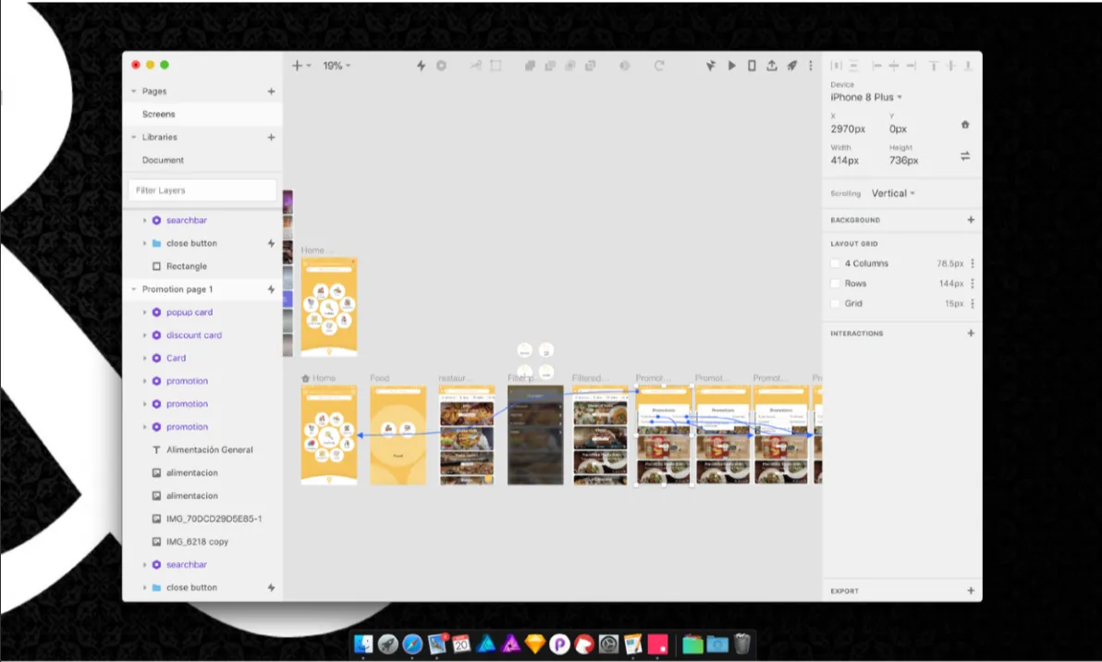
Task: Click the distribute vertically icon
Action: [x=853, y=66]
